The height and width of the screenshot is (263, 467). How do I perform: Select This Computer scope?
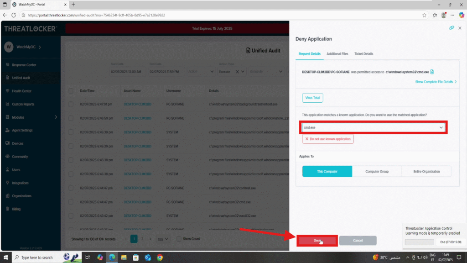pos(327,172)
